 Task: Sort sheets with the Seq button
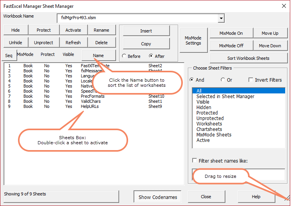pos(9,56)
